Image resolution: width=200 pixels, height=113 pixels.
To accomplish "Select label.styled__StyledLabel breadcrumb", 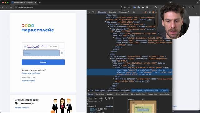I will click(x=112, y=90).
